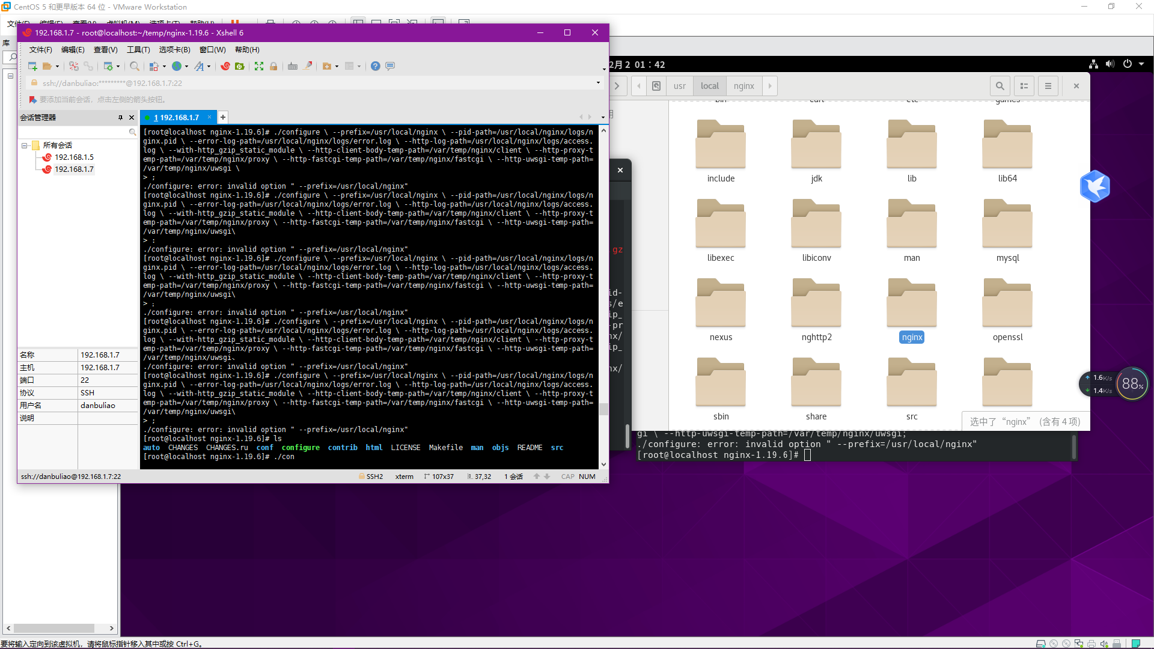Click the Lock screen padlock icon
This screenshot has height=649, width=1154.
(273, 66)
